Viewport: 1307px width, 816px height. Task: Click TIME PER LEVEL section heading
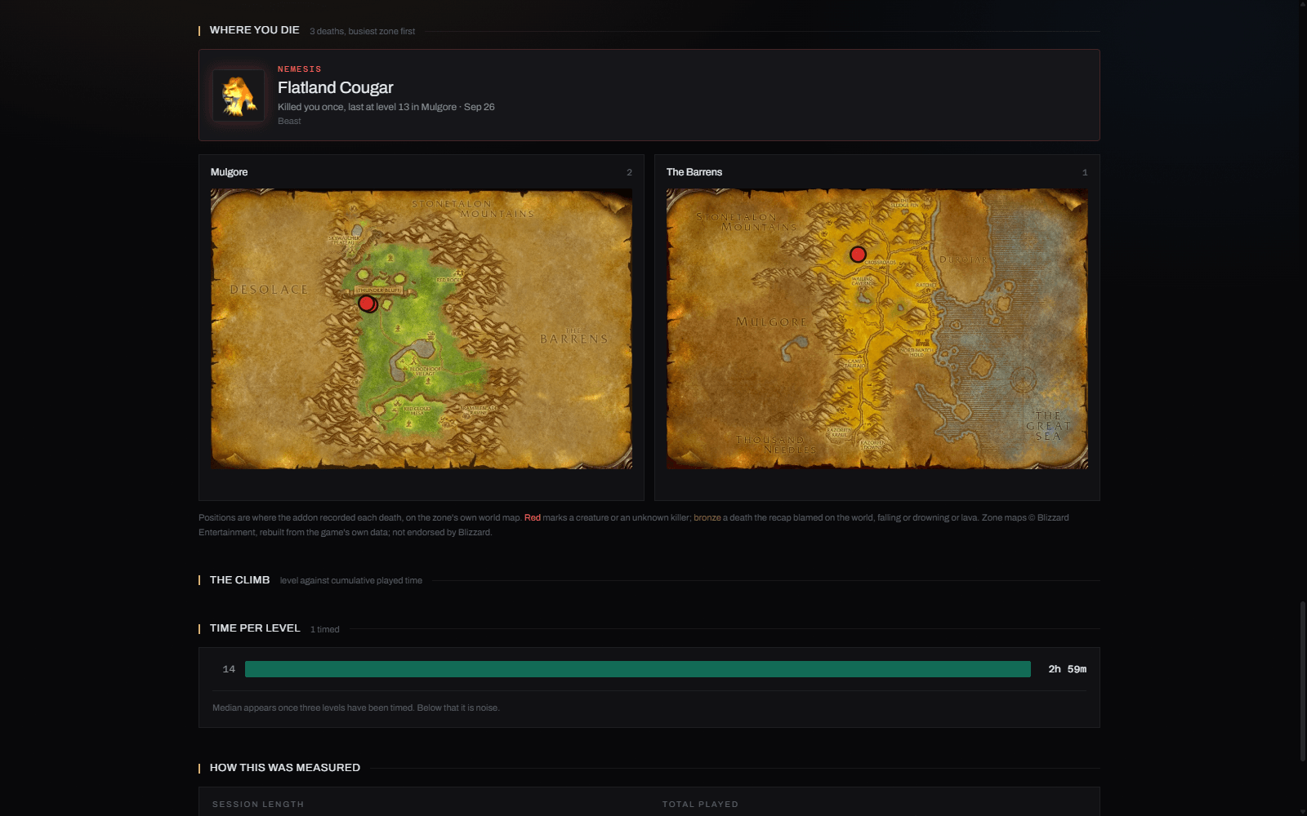coord(255,628)
